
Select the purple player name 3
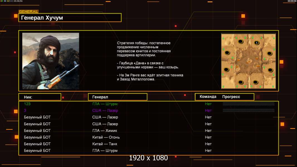tap(25, 110)
